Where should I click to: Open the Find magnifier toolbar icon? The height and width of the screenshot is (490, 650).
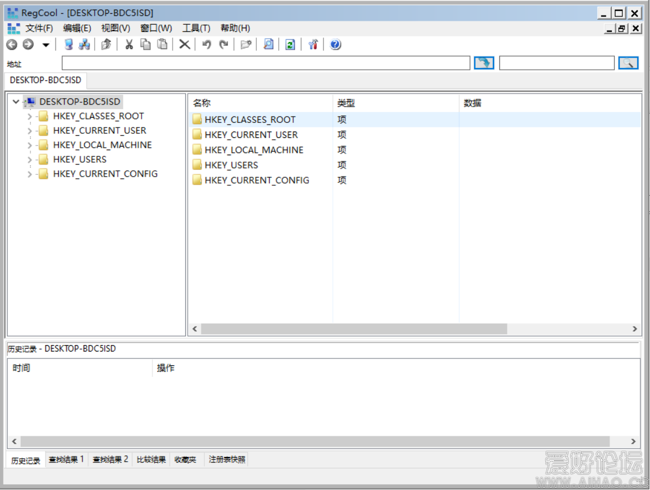268,44
